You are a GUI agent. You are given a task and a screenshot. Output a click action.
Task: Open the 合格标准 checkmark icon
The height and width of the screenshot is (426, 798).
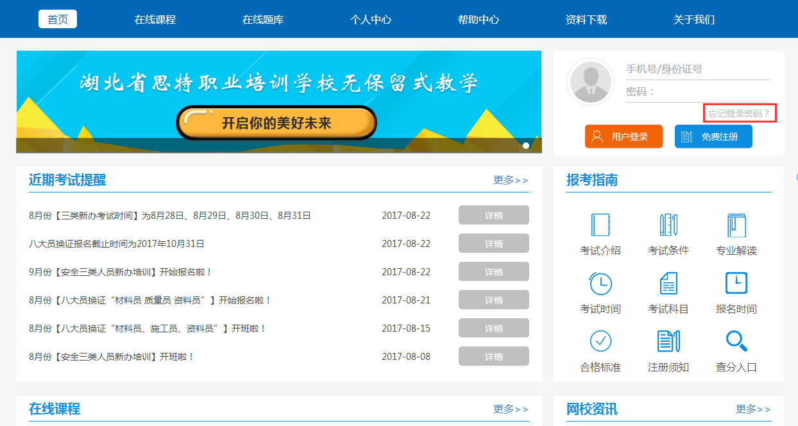coord(600,341)
